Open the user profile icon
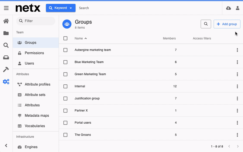Image resolution: width=243 pixels, height=152 pixels. 238,8
